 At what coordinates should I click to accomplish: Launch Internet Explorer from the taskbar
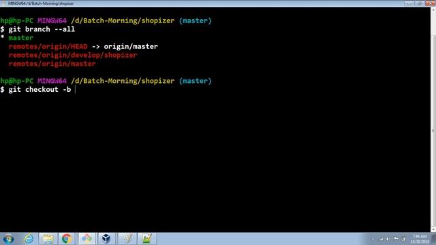pos(29,239)
